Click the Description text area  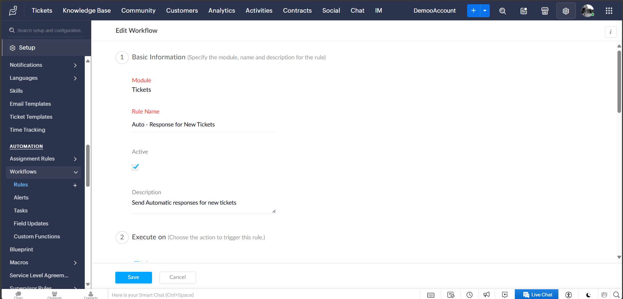[x=204, y=205]
